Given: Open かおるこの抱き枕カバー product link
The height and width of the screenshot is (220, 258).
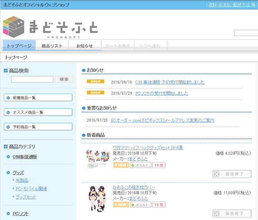Looking at the screenshot, I should [134, 187].
